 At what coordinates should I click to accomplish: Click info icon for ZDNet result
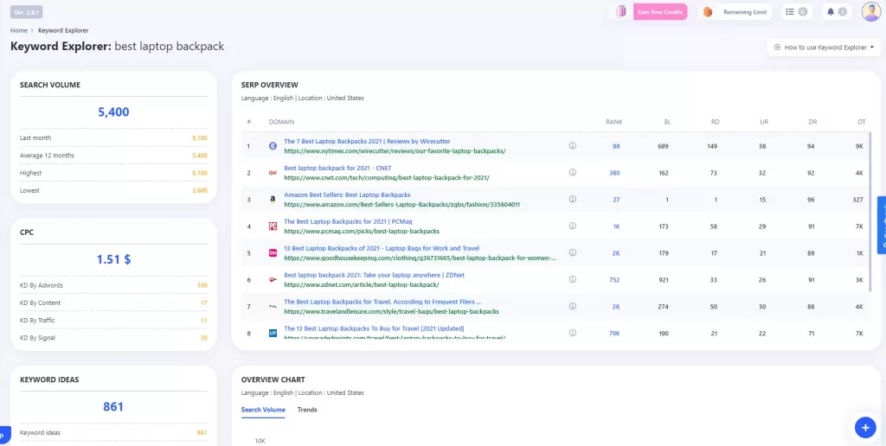[573, 279]
